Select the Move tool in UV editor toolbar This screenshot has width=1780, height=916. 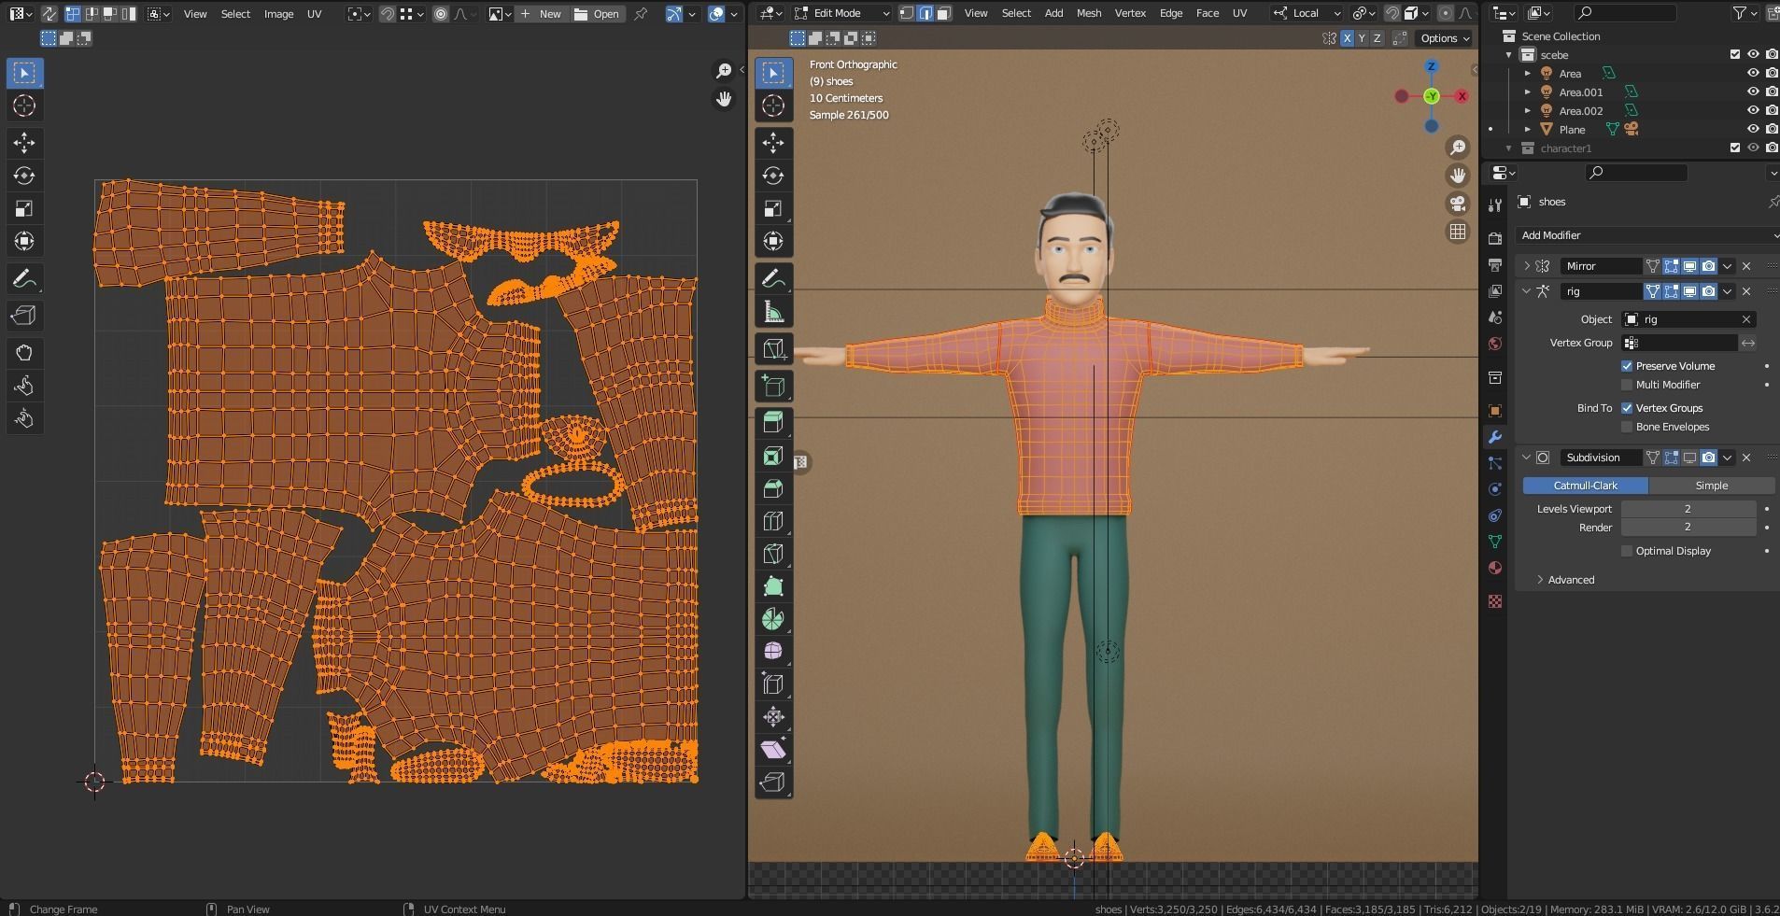click(x=24, y=143)
